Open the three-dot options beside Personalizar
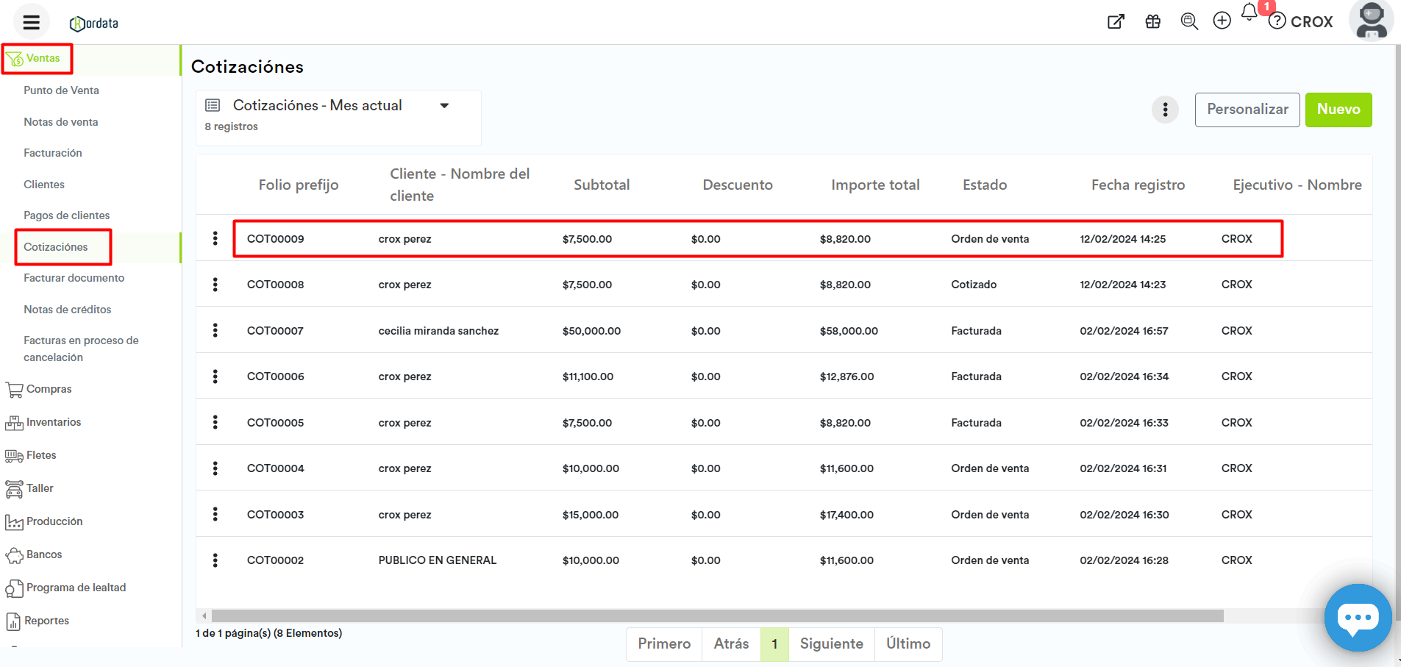Screen dimensions: 1401x667 pyautogui.click(x=1165, y=110)
